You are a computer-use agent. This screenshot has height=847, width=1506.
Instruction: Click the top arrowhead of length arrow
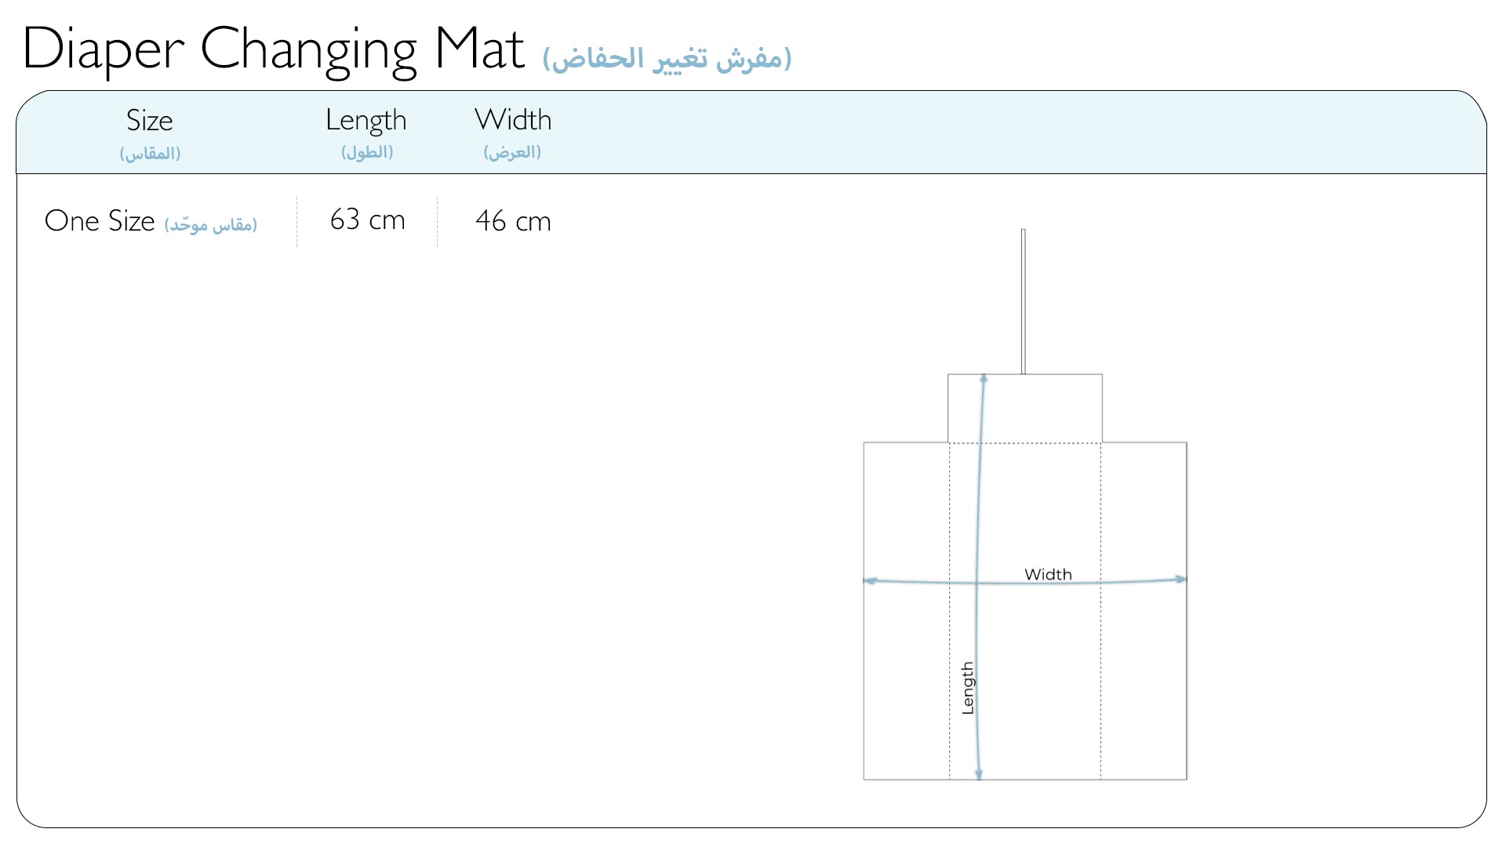pos(984,380)
